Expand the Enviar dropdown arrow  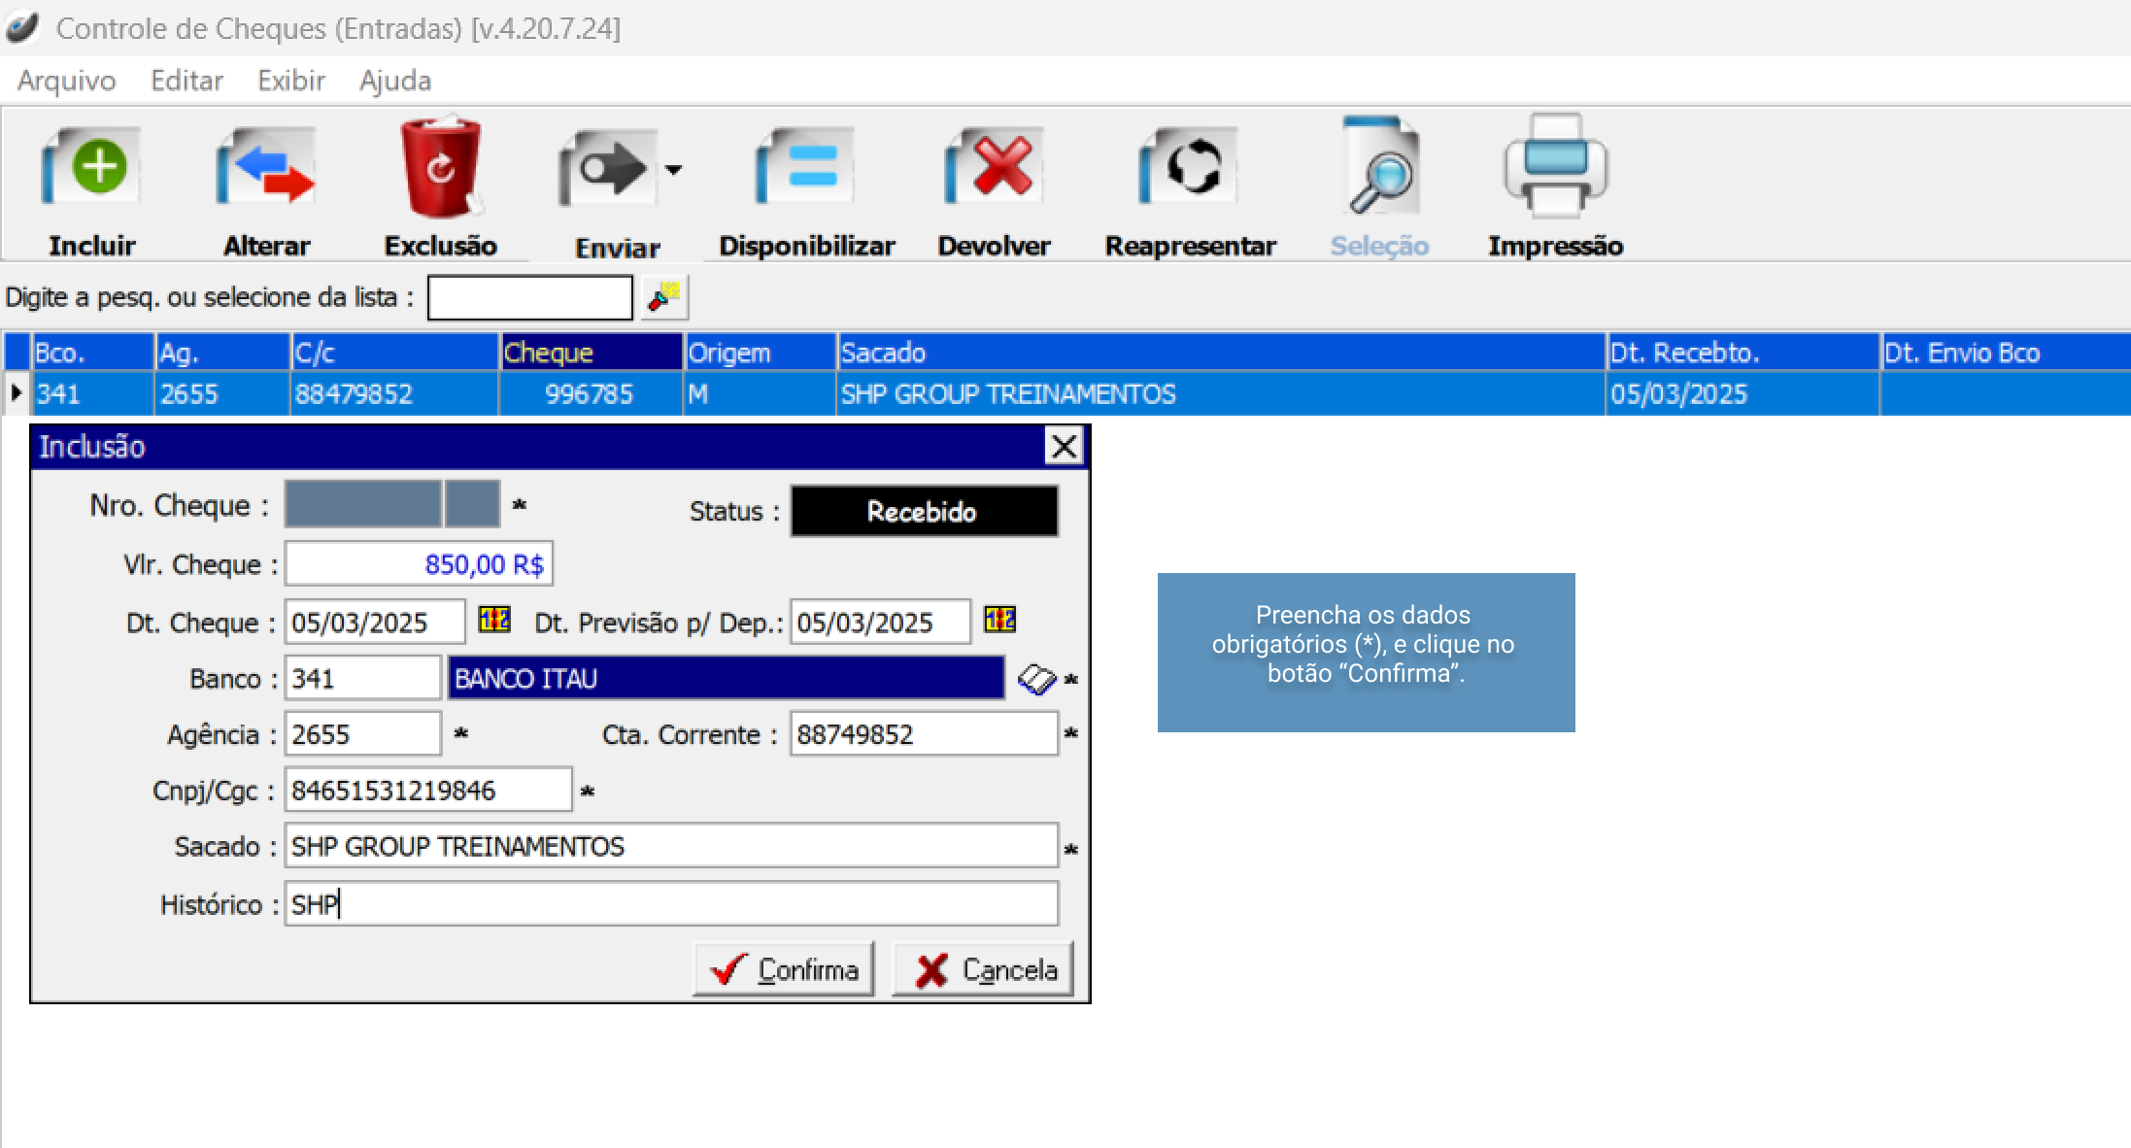pyautogui.click(x=673, y=170)
